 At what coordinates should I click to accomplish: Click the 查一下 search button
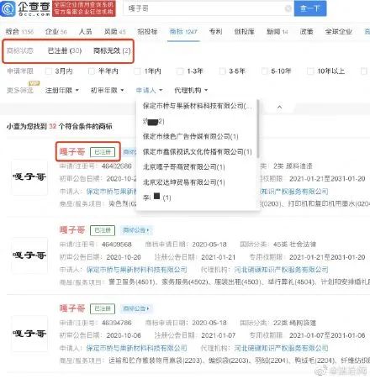coord(310,8)
